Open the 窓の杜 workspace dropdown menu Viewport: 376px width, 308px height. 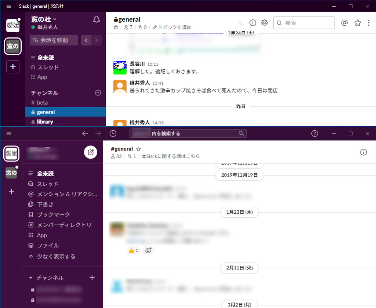(44, 19)
